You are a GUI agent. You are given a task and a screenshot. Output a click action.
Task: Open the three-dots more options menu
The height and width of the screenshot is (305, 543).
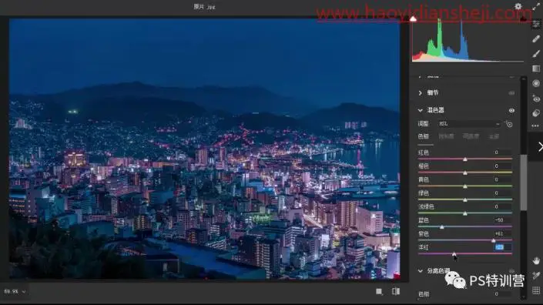tap(535, 126)
